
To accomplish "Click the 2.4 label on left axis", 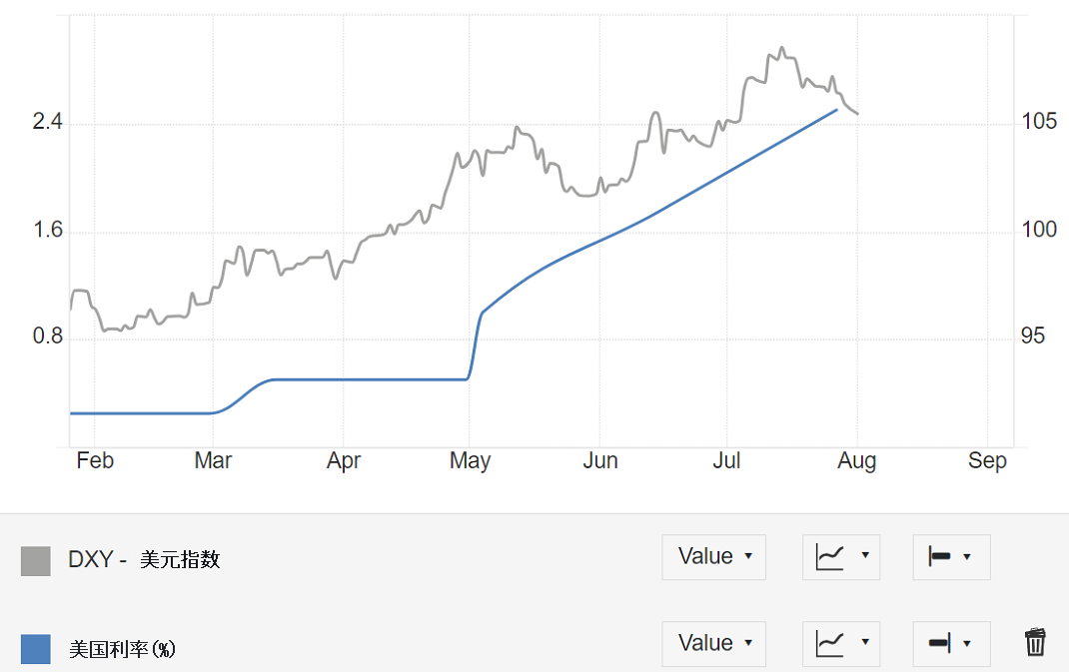I will [x=47, y=121].
